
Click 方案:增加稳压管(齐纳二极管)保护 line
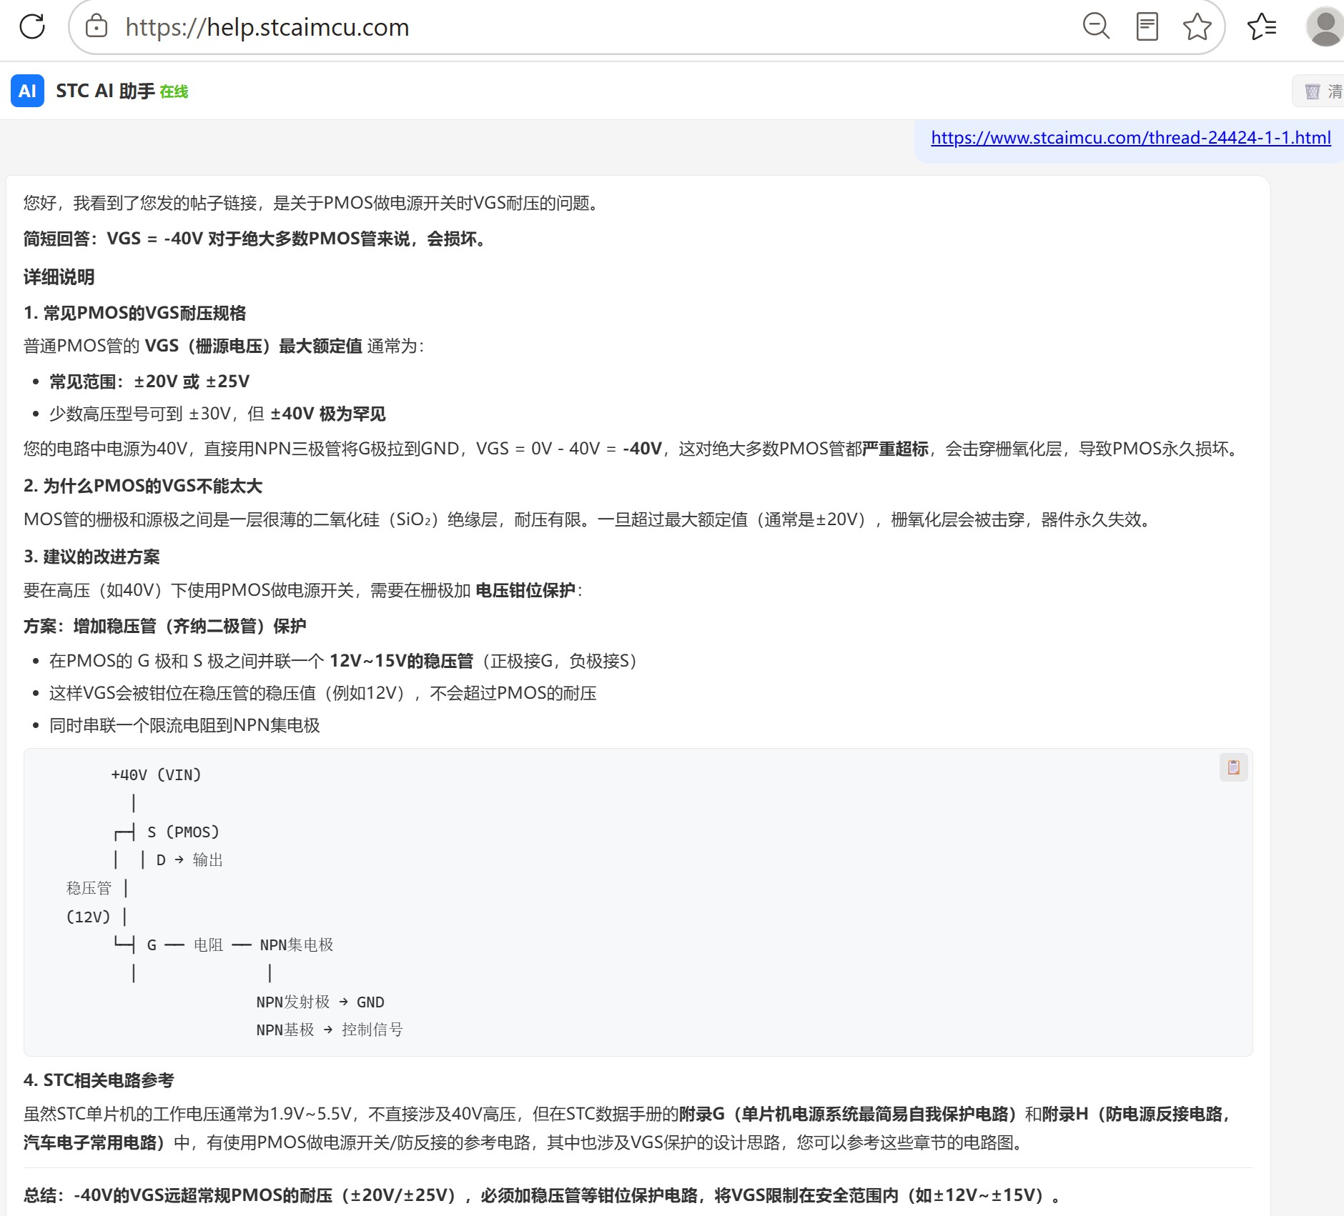click(x=164, y=626)
